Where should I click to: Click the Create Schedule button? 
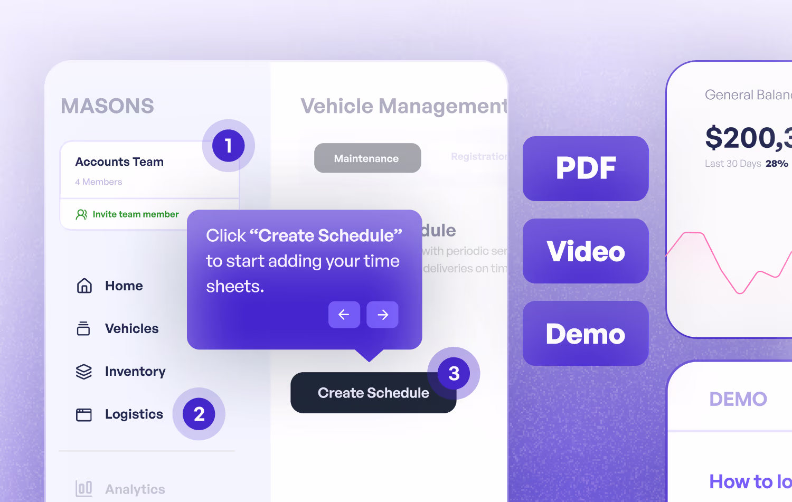(373, 393)
